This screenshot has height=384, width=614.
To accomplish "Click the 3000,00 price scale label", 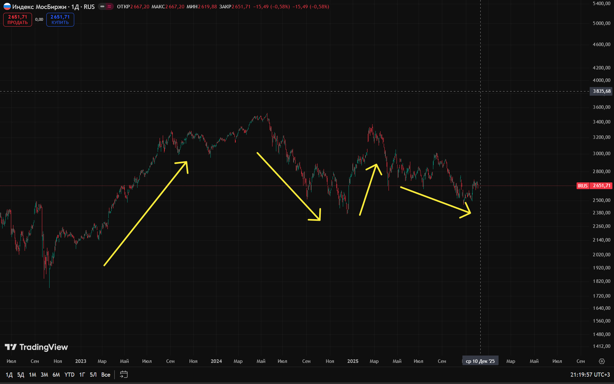I will click(x=601, y=154).
